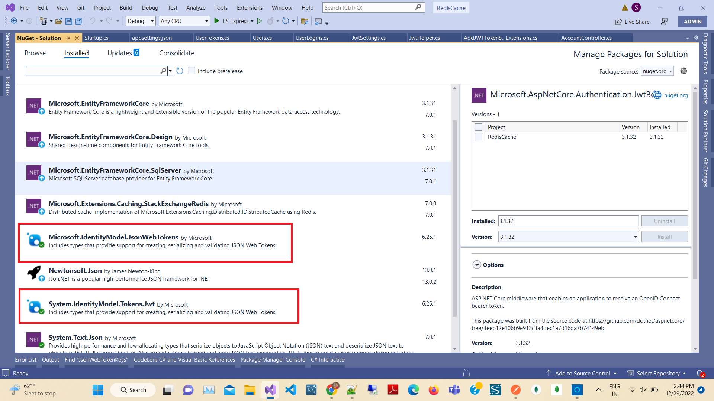Click the package list vertical scrollbar
This screenshot has width=714, height=401.
(x=454, y=218)
